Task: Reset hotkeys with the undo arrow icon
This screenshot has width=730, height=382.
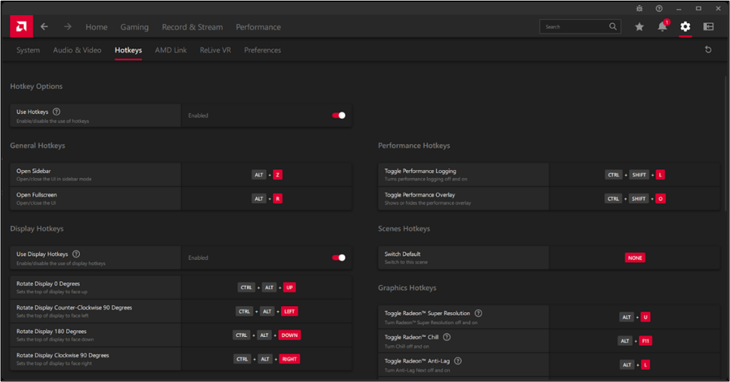Action: click(708, 49)
